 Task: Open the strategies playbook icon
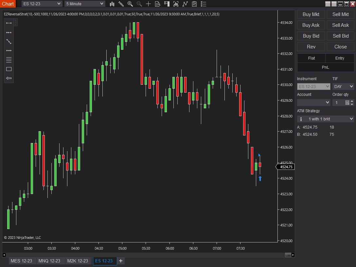click(x=194, y=4)
